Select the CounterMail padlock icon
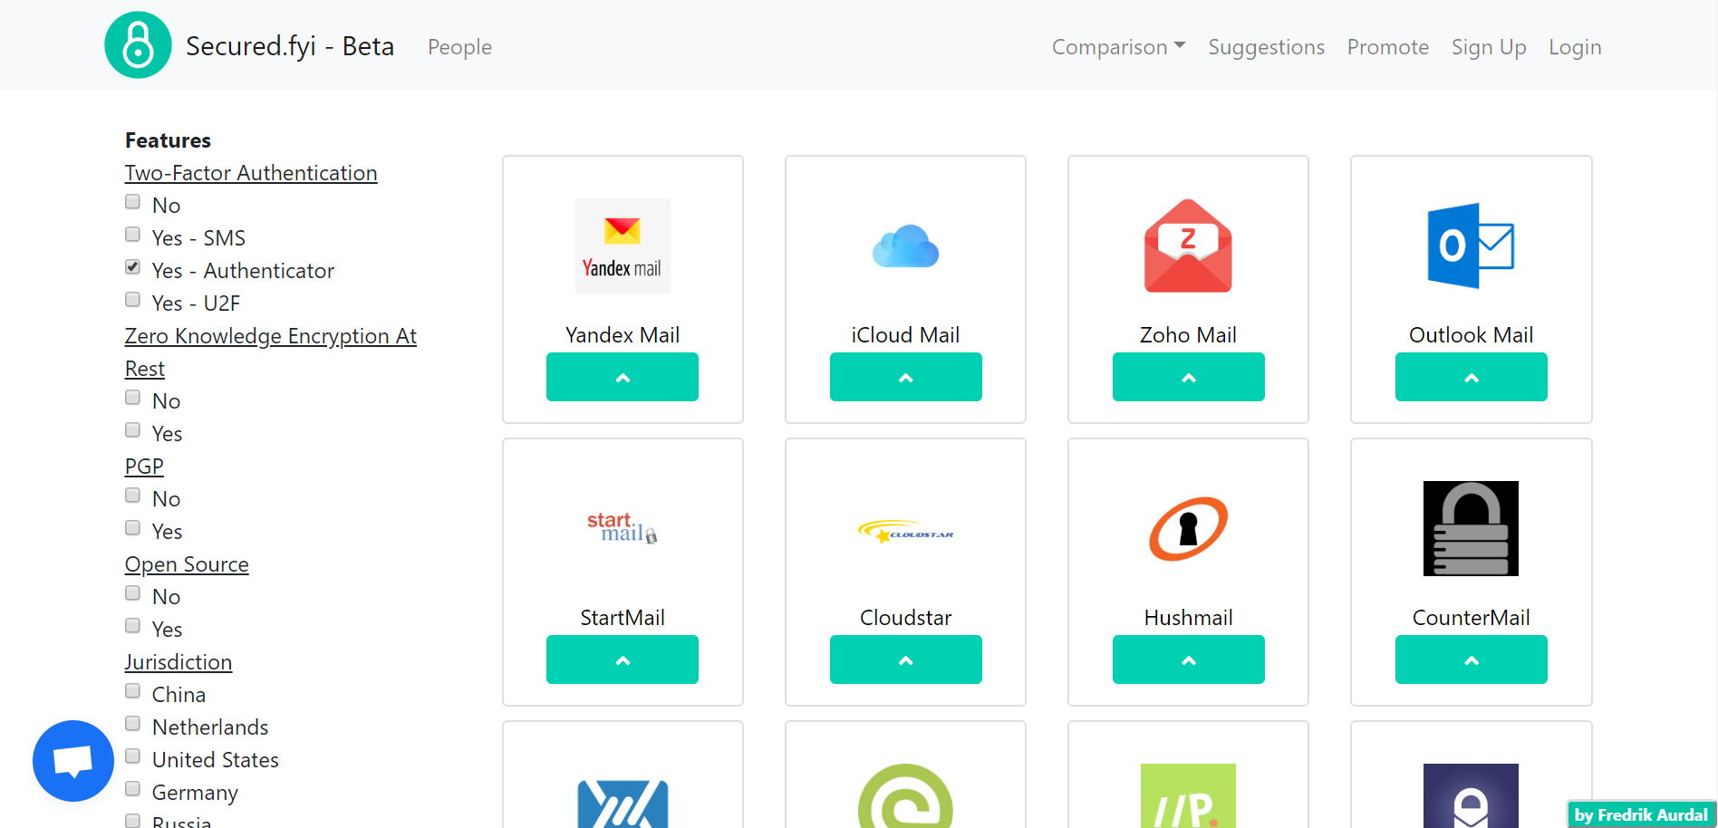 [x=1471, y=529]
